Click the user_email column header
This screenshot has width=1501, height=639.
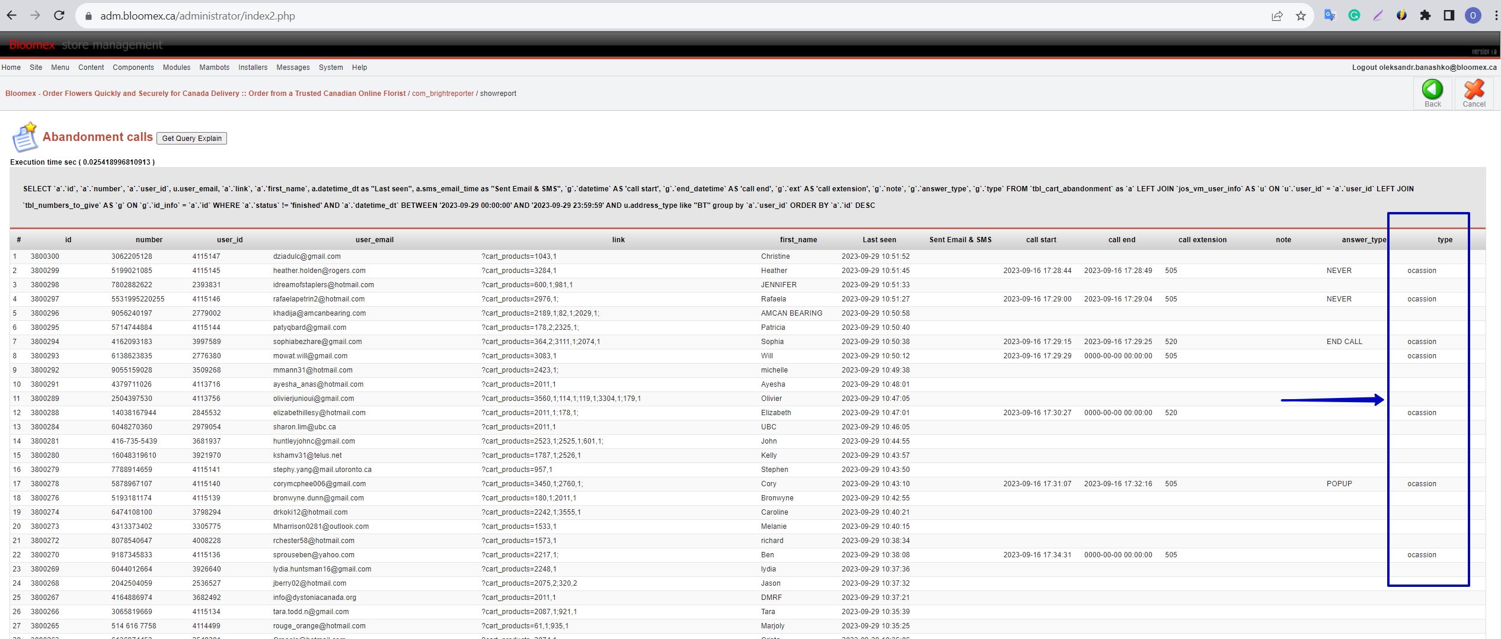coord(375,240)
